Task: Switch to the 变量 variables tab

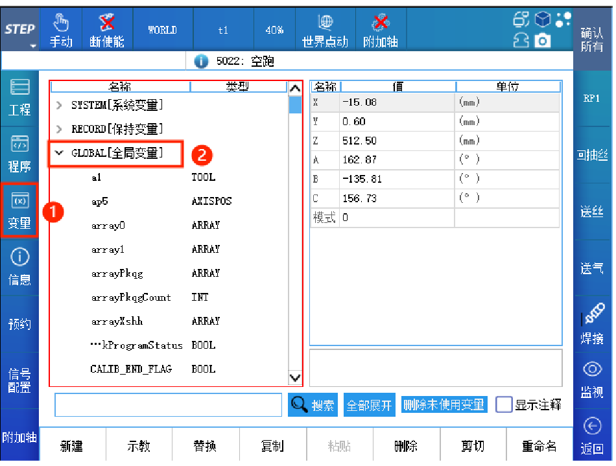Action: 19,211
